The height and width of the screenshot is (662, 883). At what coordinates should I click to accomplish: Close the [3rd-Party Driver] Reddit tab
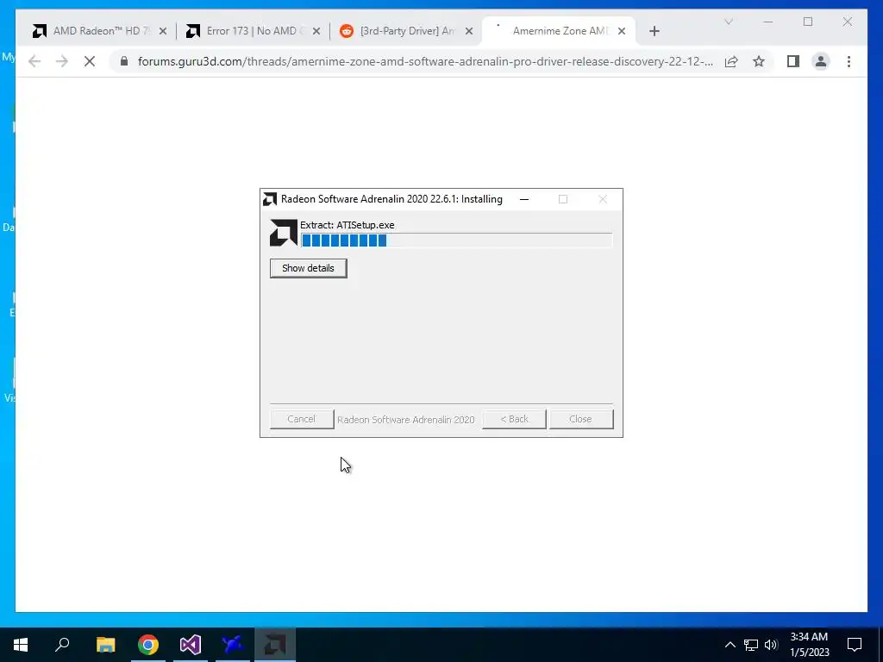tap(469, 31)
